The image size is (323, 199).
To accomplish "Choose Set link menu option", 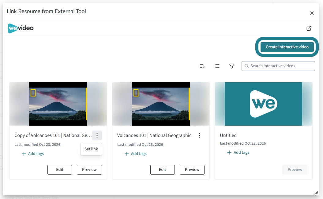I will point(91,149).
